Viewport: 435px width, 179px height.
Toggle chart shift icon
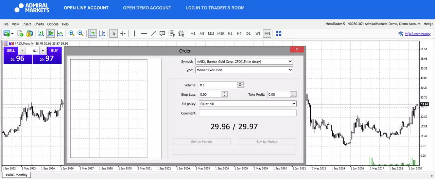pyautogui.click(x=102, y=33)
